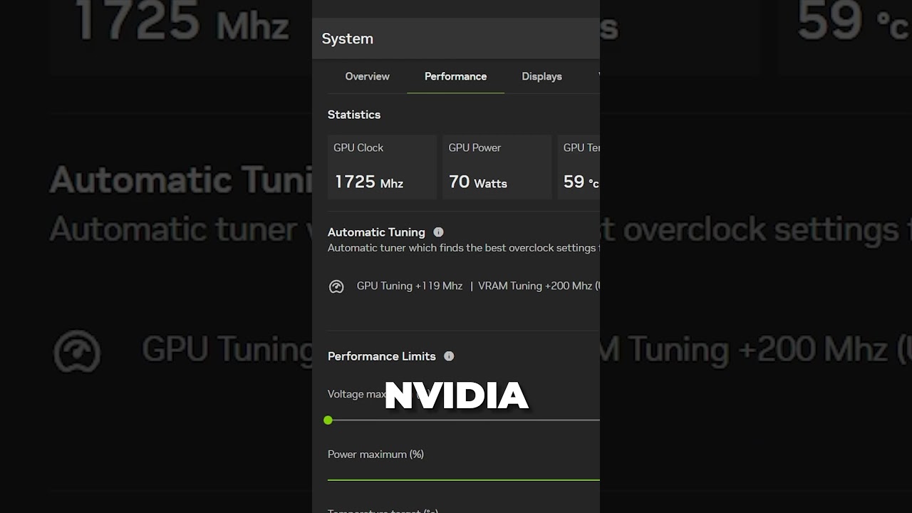Click the Automatic Tuning info icon
The height and width of the screenshot is (513, 912).
(x=438, y=232)
